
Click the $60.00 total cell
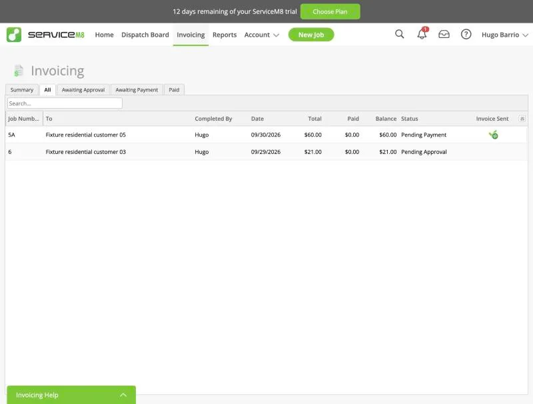[x=312, y=135]
